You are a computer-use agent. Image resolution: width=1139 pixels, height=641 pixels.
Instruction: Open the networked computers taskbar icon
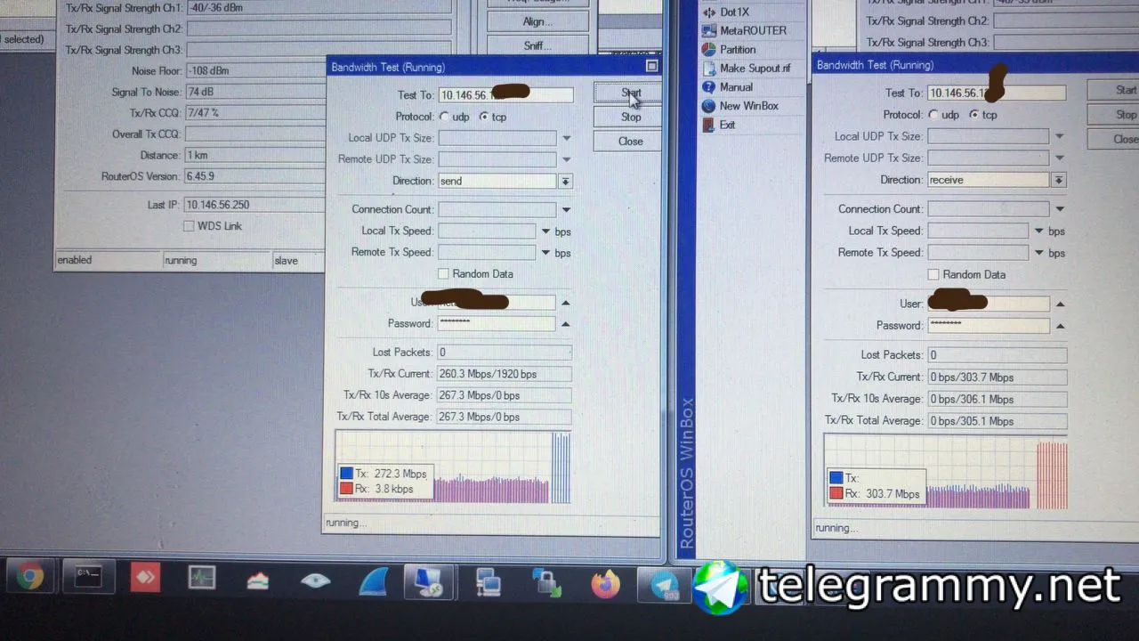pyautogui.click(x=489, y=583)
